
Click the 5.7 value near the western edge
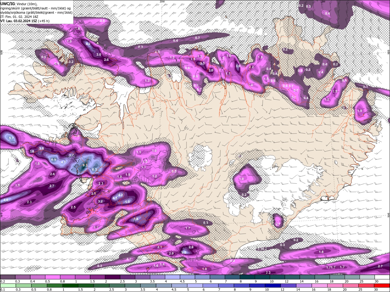(12, 138)
